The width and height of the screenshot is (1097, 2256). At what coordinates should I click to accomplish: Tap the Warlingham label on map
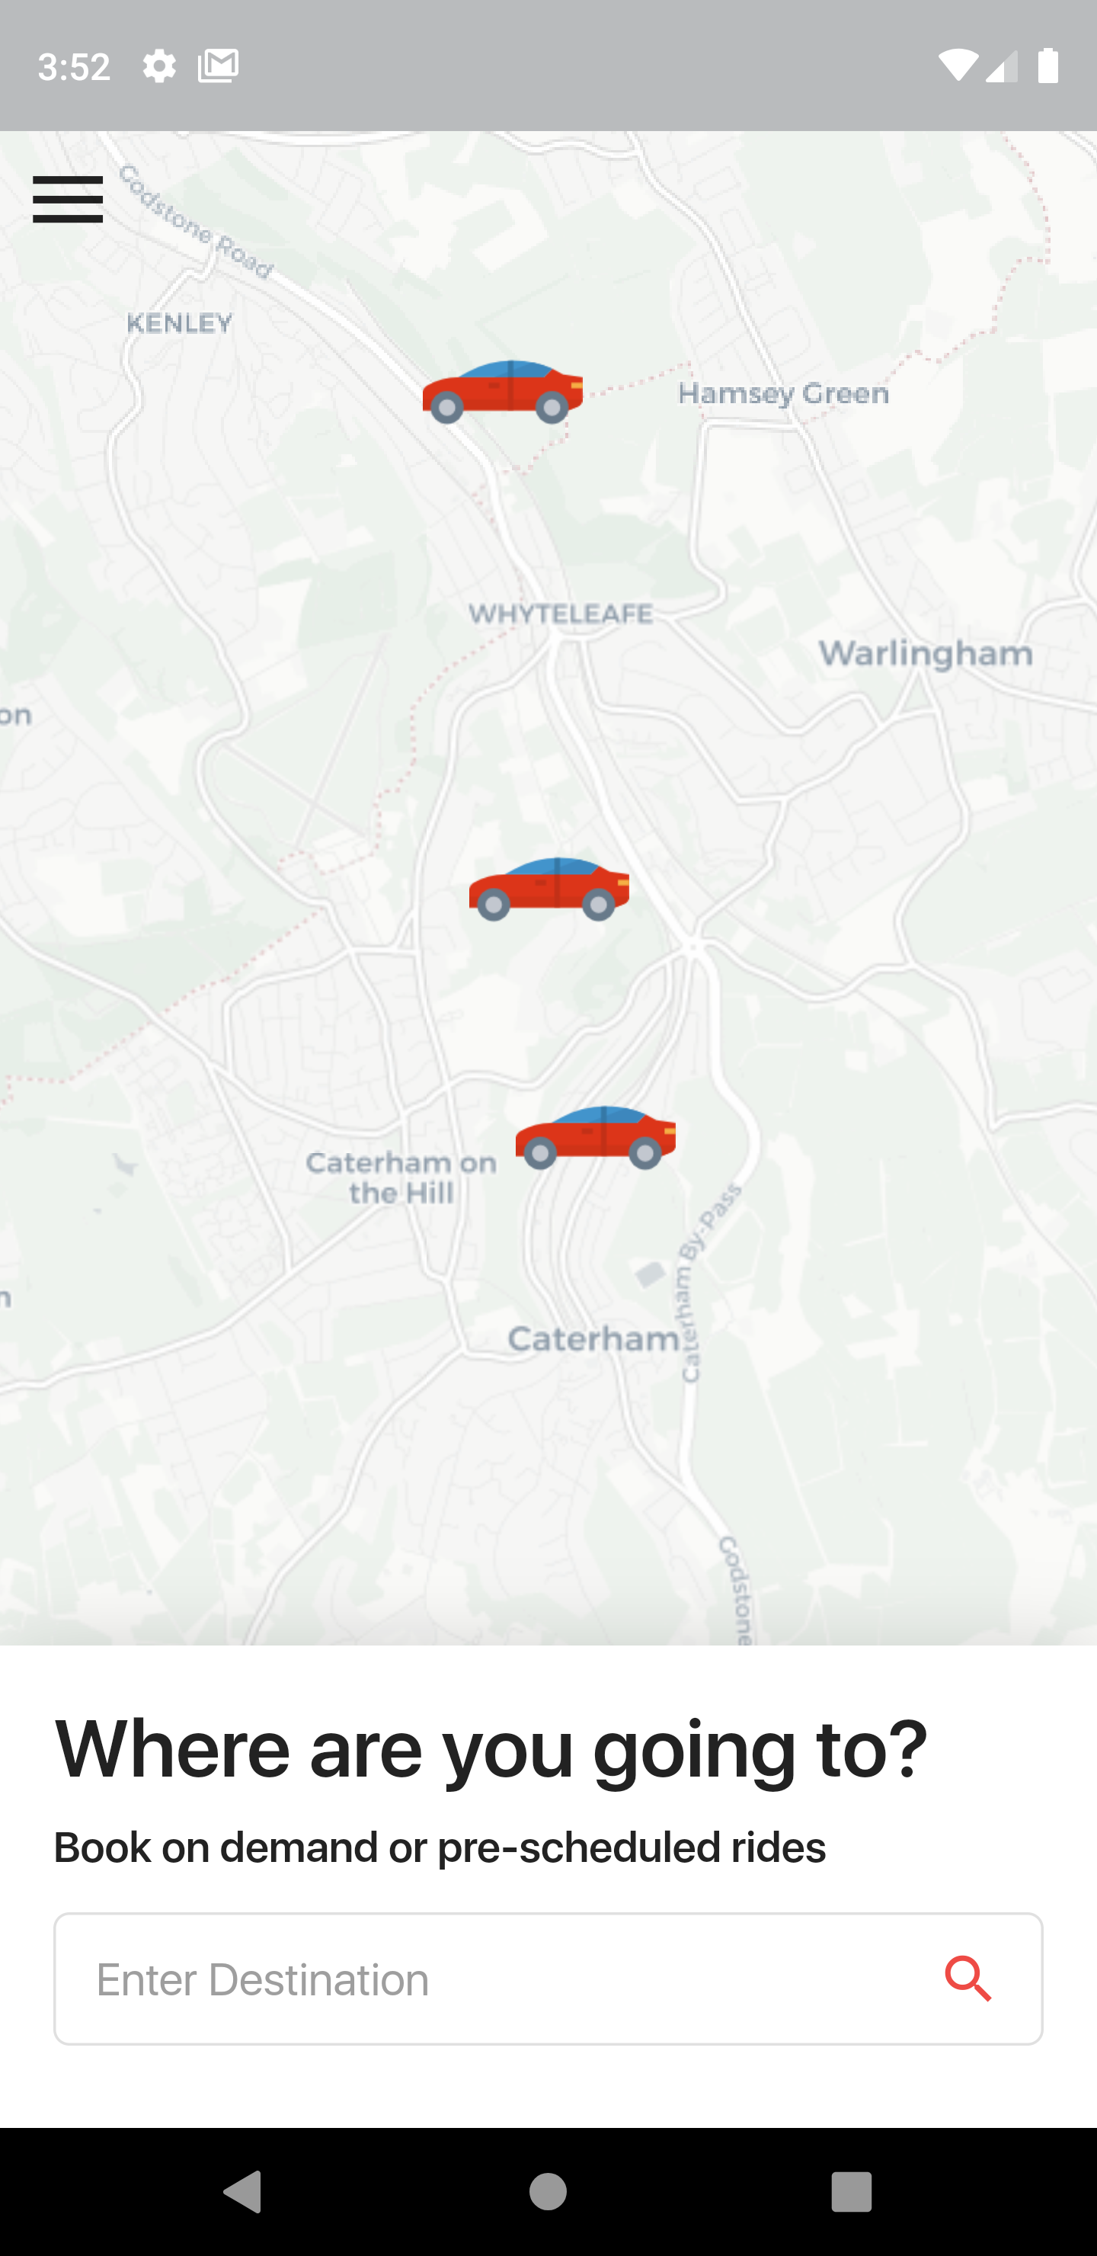click(926, 654)
